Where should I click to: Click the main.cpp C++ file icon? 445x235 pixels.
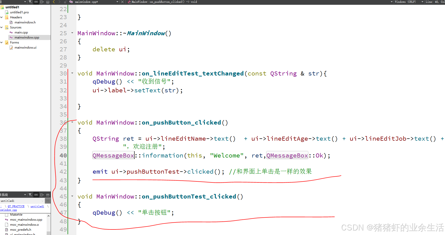(x=11, y=32)
